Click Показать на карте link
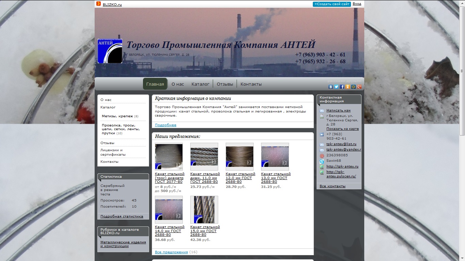465x261 pixels. 342,129
